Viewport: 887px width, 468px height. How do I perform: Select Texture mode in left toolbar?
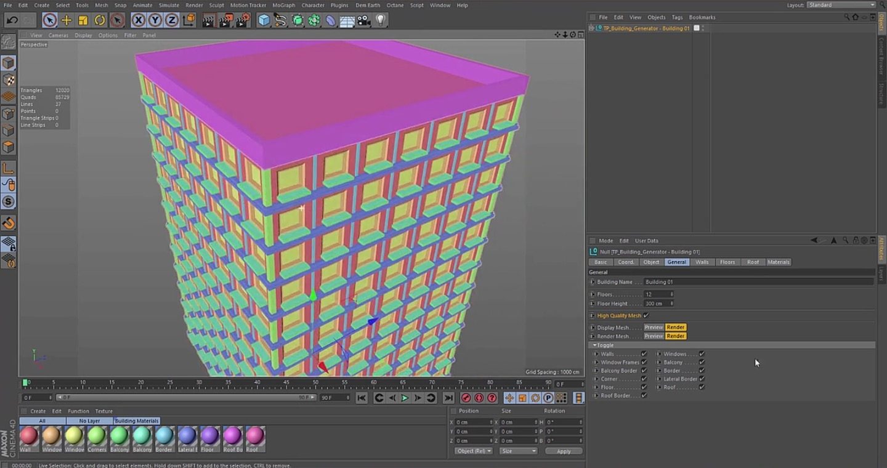coord(9,80)
